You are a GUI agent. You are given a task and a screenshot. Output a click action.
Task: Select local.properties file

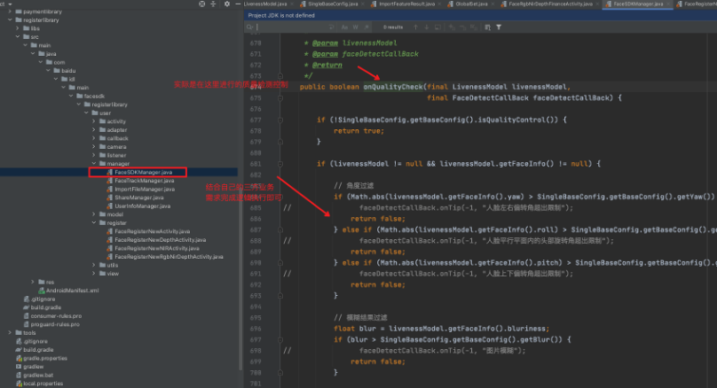point(39,384)
